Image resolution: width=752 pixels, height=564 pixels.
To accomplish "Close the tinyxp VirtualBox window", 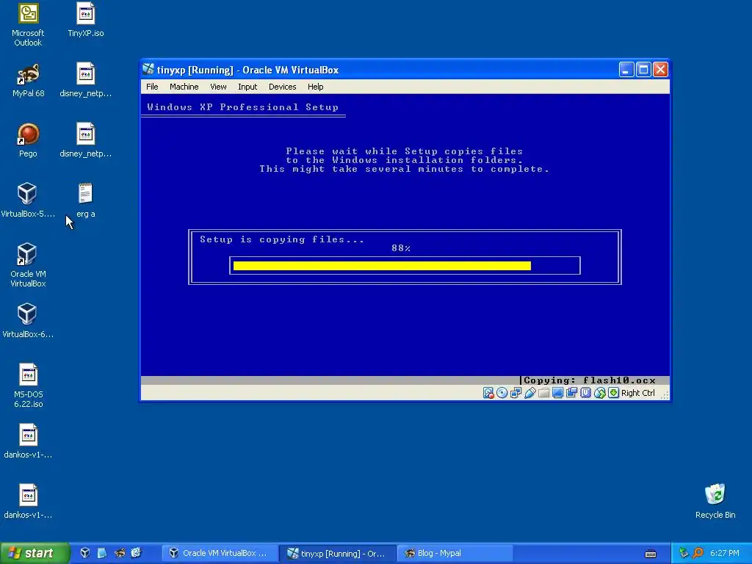I will pos(660,70).
